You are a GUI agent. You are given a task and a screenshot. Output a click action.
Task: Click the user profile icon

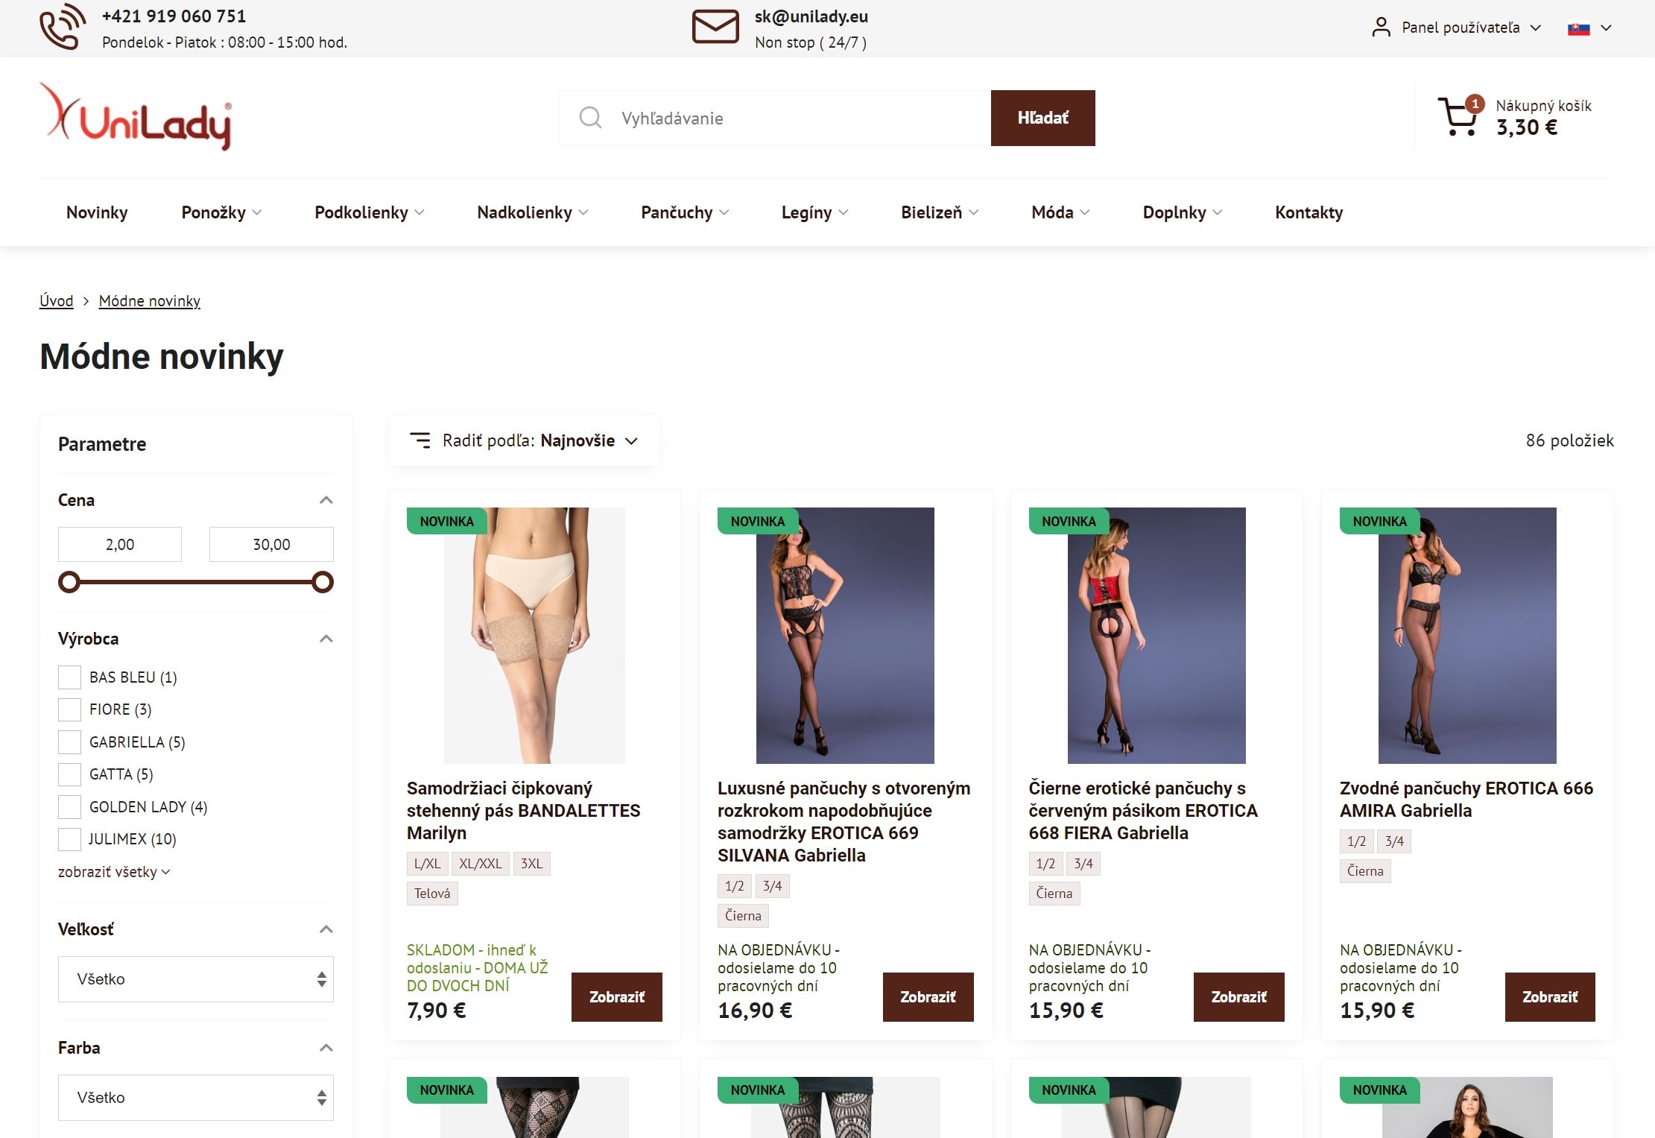coord(1381,28)
